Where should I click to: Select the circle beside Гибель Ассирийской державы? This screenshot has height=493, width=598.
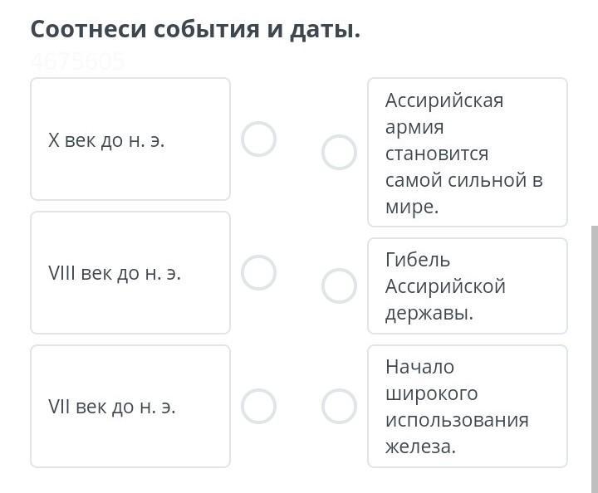point(339,286)
